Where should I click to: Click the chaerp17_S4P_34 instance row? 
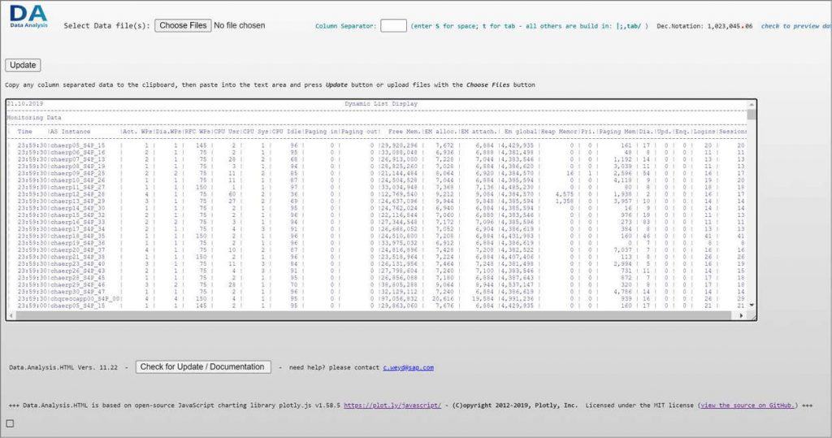coord(376,229)
